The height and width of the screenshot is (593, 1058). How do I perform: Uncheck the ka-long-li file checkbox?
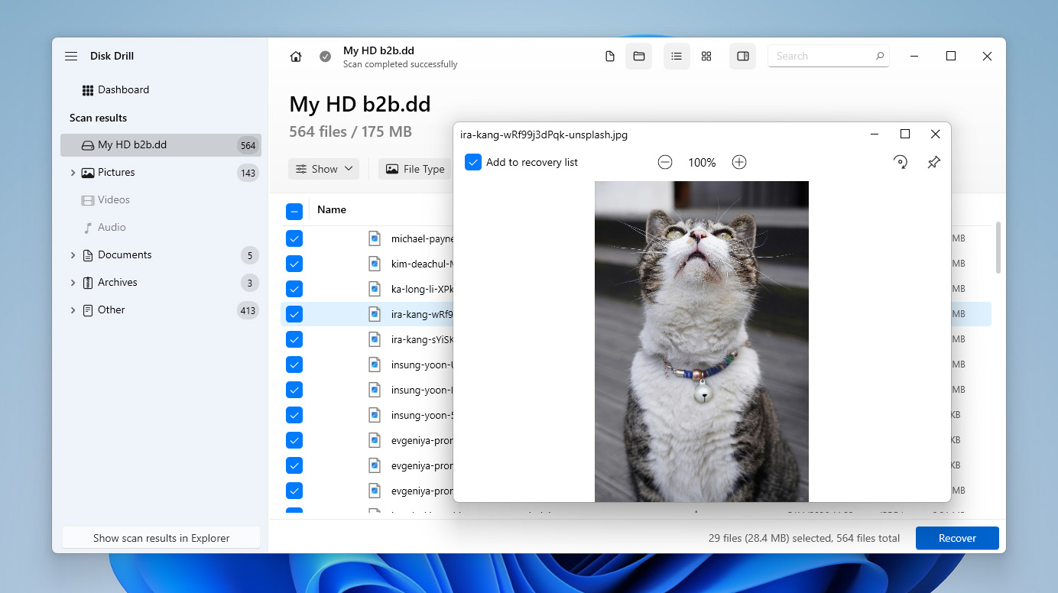click(294, 289)
